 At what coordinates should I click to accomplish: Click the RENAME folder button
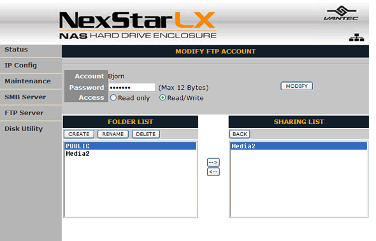(x=113, y=134)
